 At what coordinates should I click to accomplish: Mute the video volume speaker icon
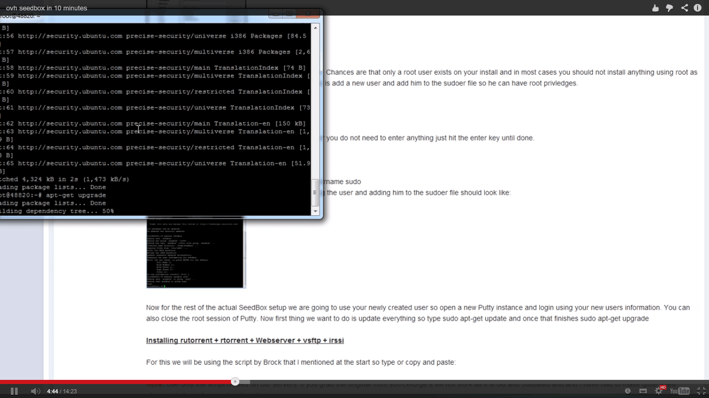point(35,391)
